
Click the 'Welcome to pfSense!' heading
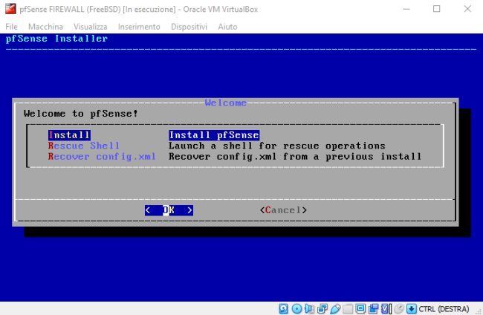(x=81, y=114)
